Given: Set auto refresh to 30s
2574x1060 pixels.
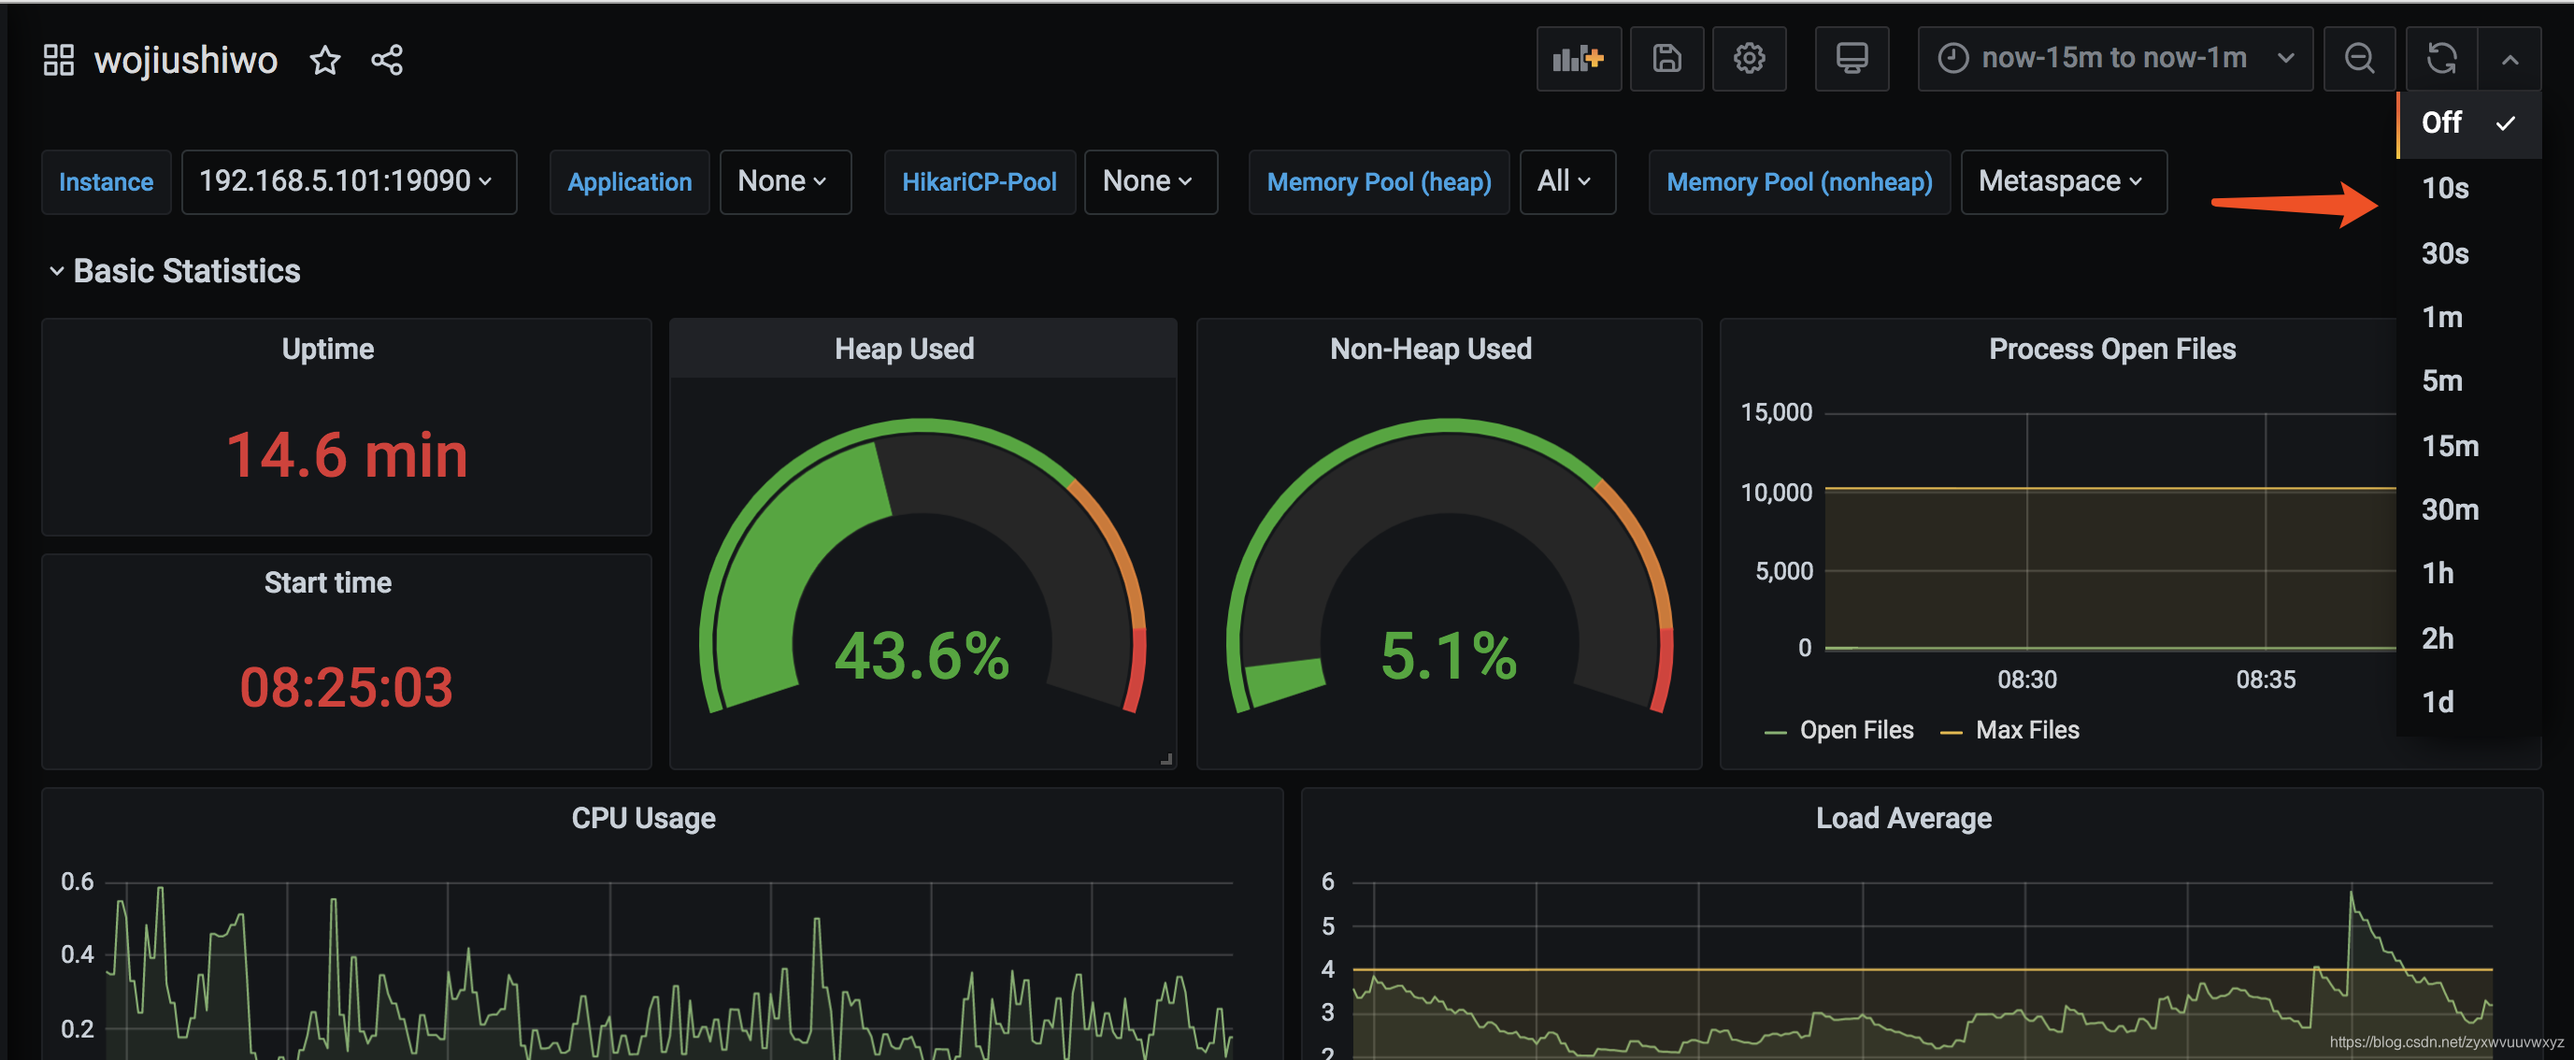Looking at the screenshot, I should tap(2468, 252).
